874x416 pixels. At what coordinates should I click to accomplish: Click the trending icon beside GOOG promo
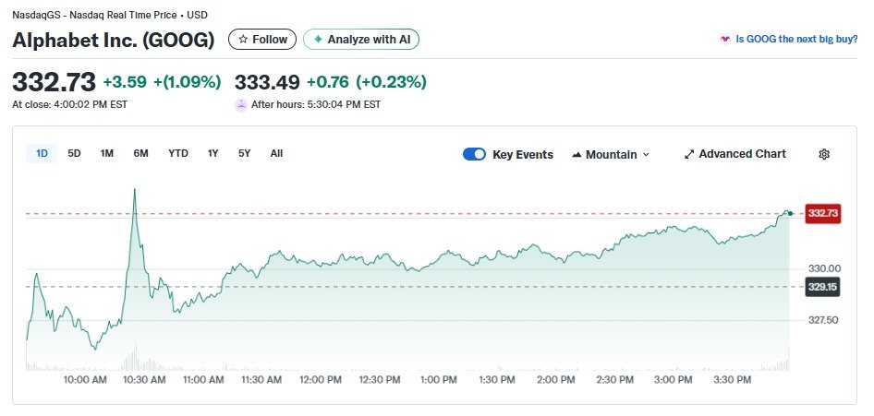(x=724, y=40)
